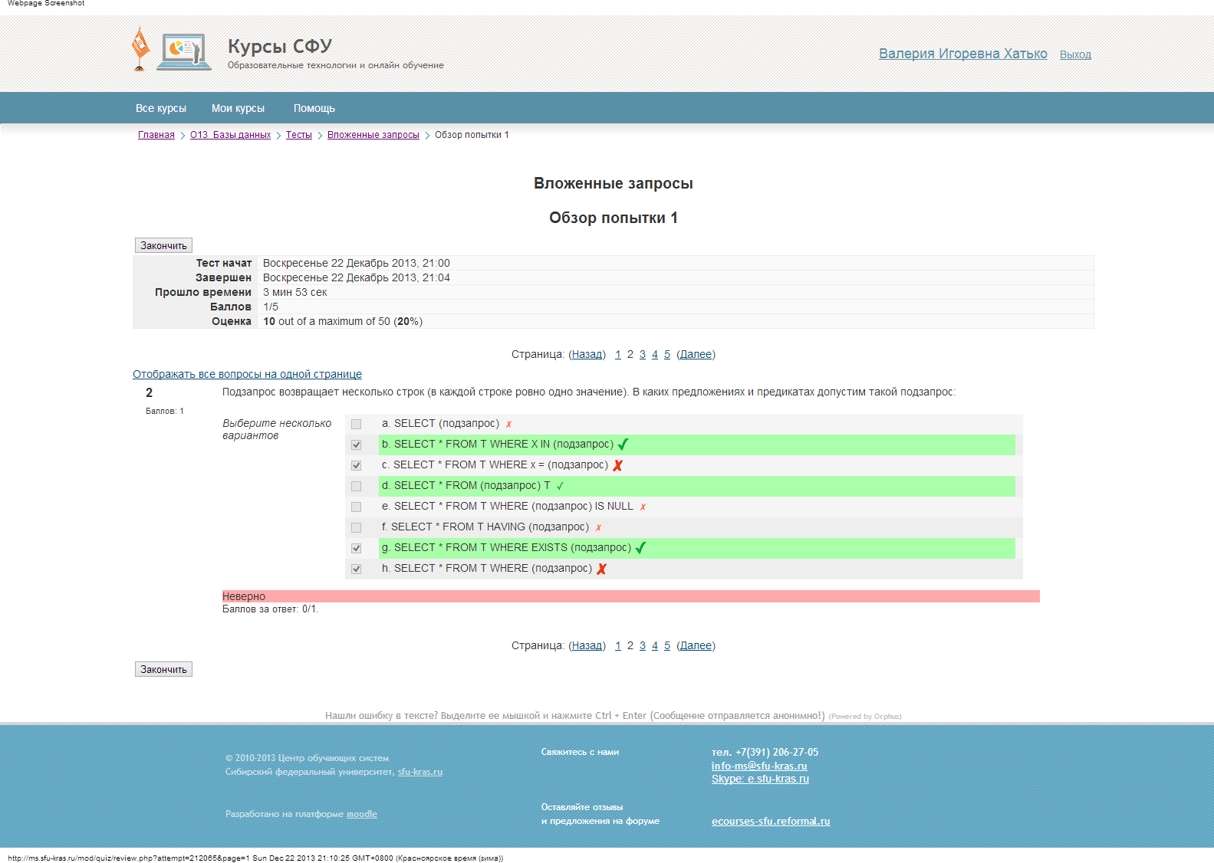Click small green tick beside option d
This screenshot has height=863, width=1214.
point(560,486)
